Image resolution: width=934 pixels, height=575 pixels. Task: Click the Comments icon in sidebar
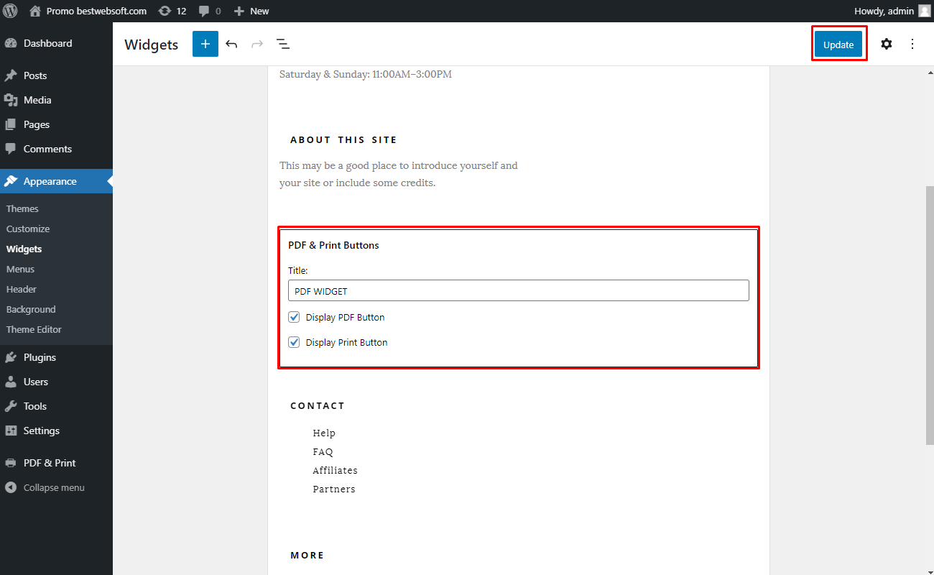(x=11, y=149)
